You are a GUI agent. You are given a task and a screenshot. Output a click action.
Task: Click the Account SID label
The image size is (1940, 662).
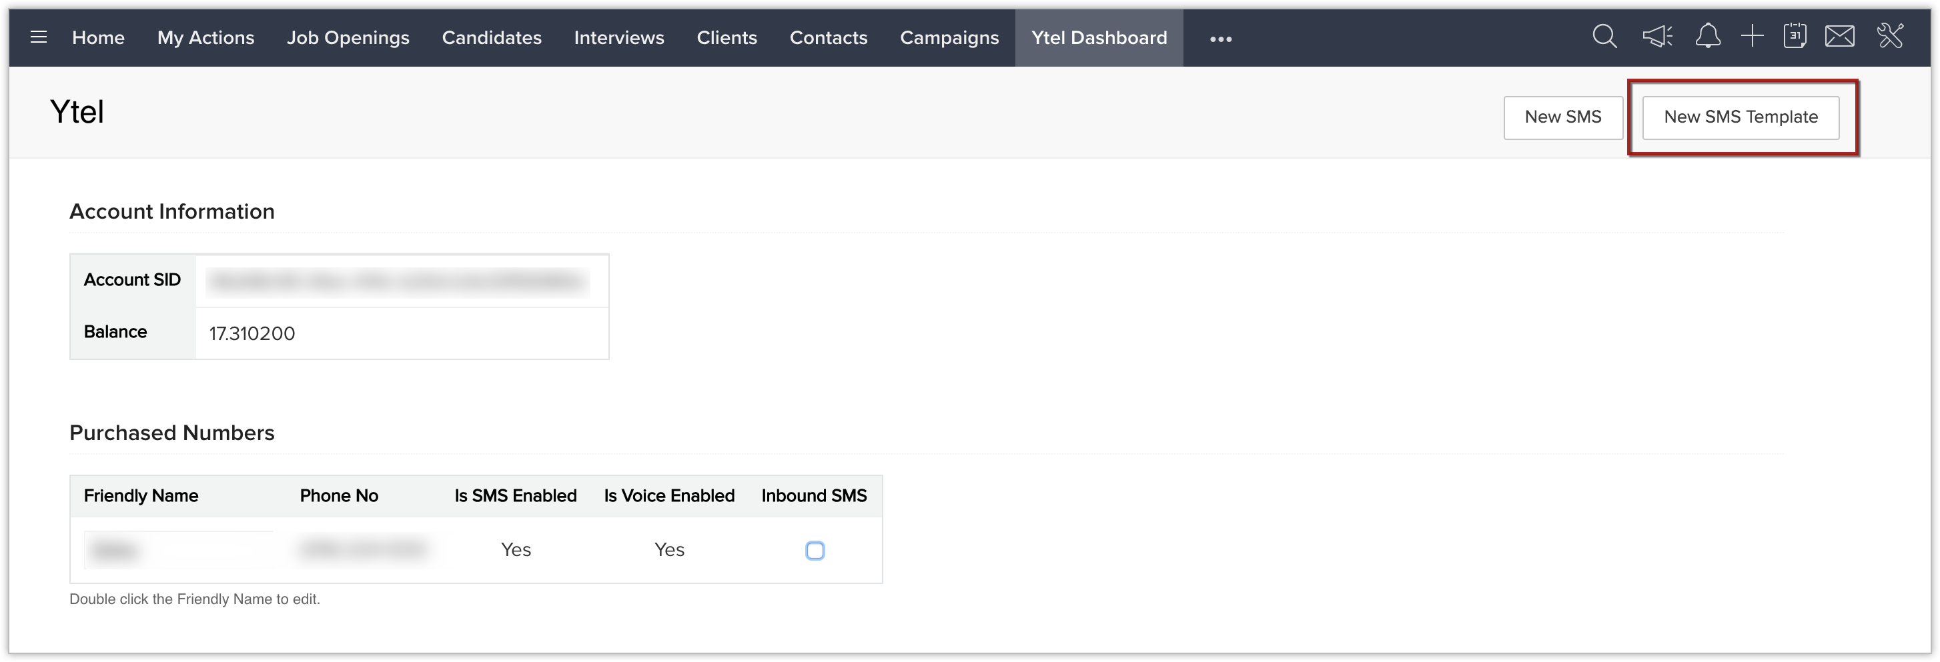(x=132, y=280)
